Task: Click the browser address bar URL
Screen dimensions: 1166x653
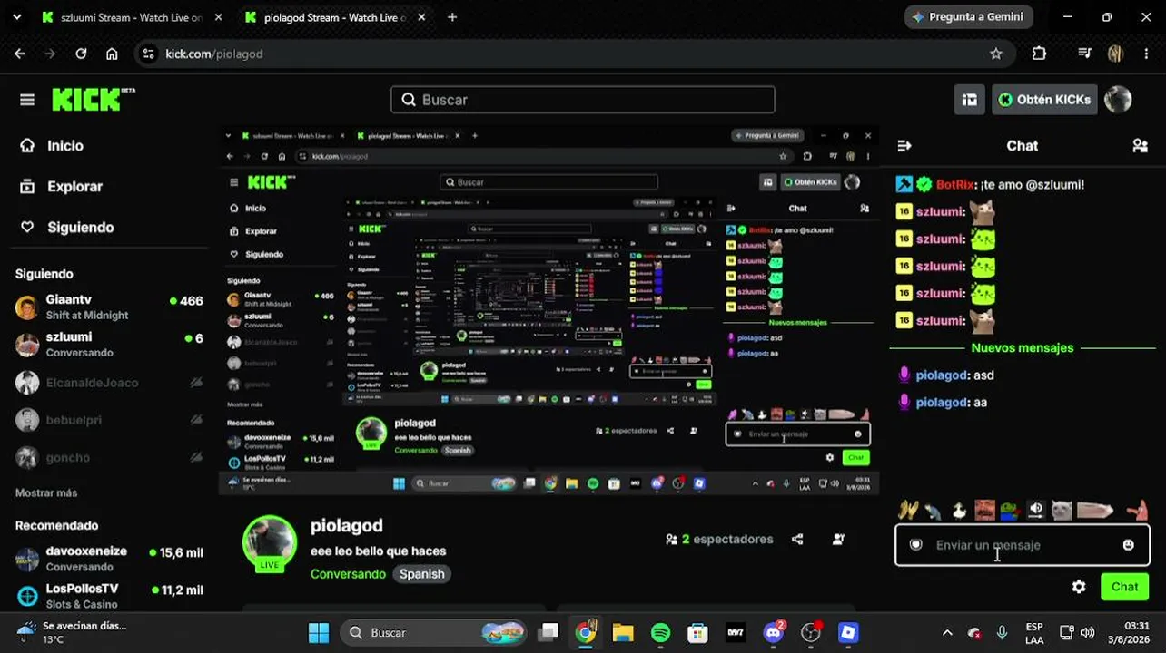Action: [x=214, y=54]
